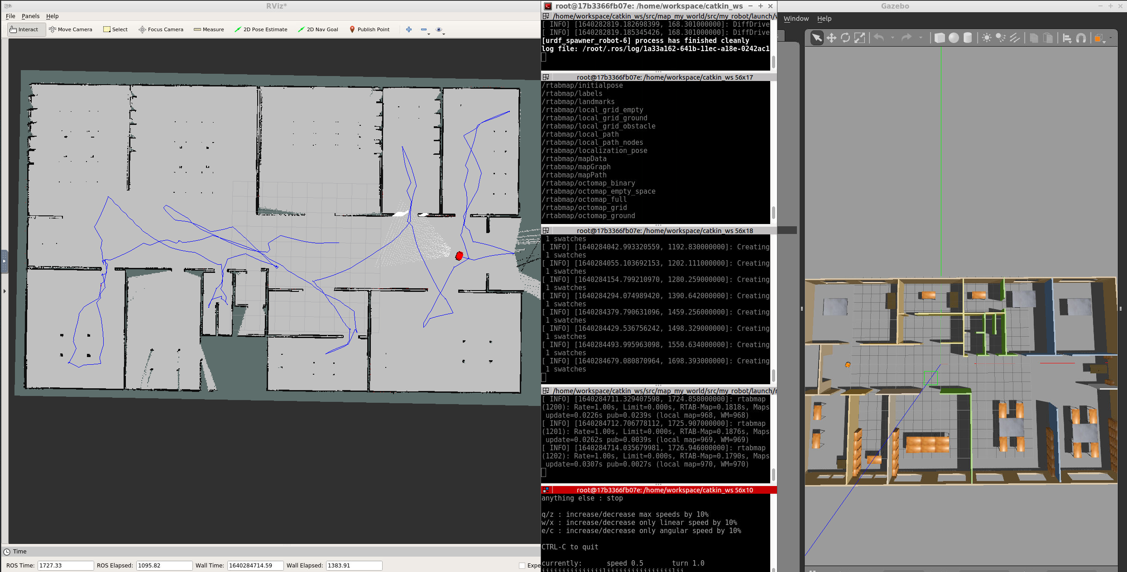
Task: Click the orange robot model in Gazebo
Action: click(848, 364)
